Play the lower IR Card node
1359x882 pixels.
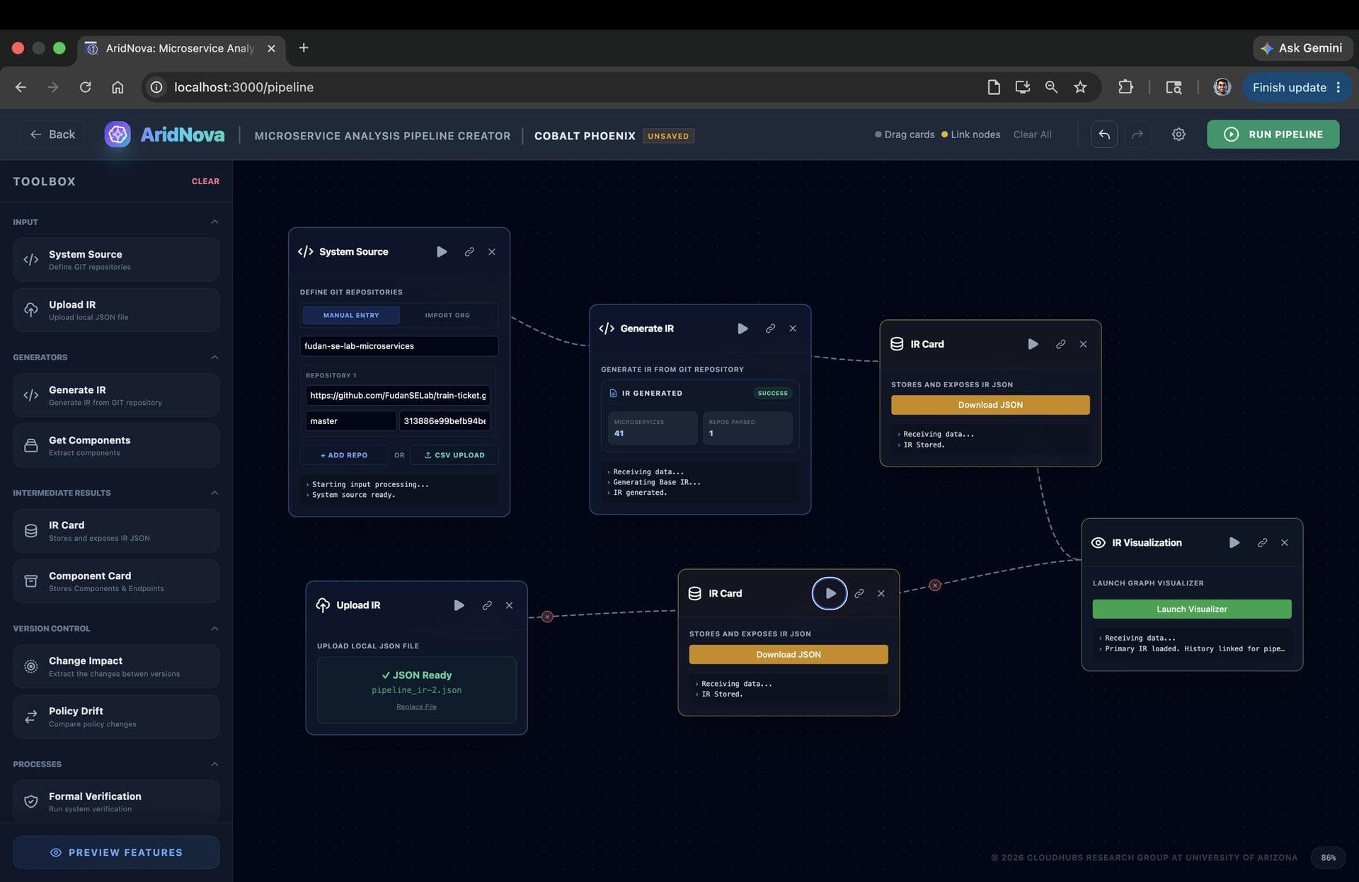pyautogui.click(x=830, y=593)
